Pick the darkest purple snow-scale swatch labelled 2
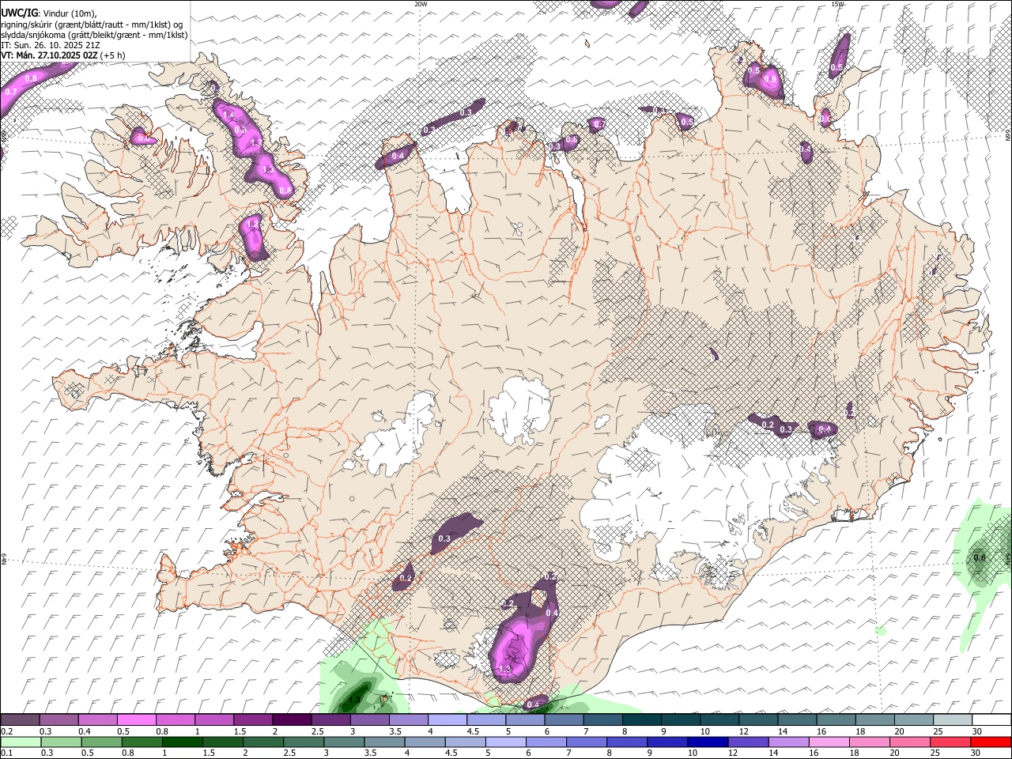The height and width of the screenshot is (759, 1012). click(291, 719)
